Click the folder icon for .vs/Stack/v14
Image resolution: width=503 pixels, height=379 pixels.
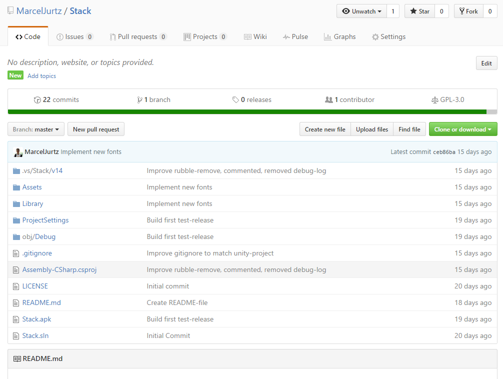[16, 170]
